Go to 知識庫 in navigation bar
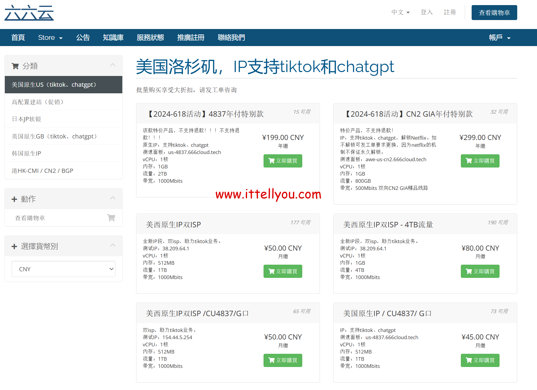537x390 pixels. 113,38
